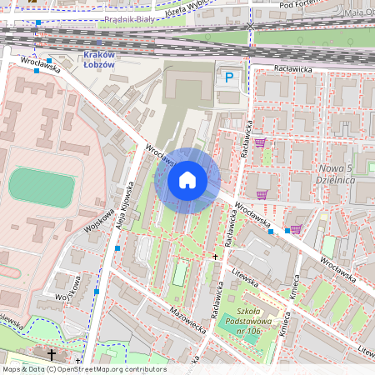375x375 pixels.
Task: Click the Nowa 5 Dzielnica district label
Action: point(336,174)
